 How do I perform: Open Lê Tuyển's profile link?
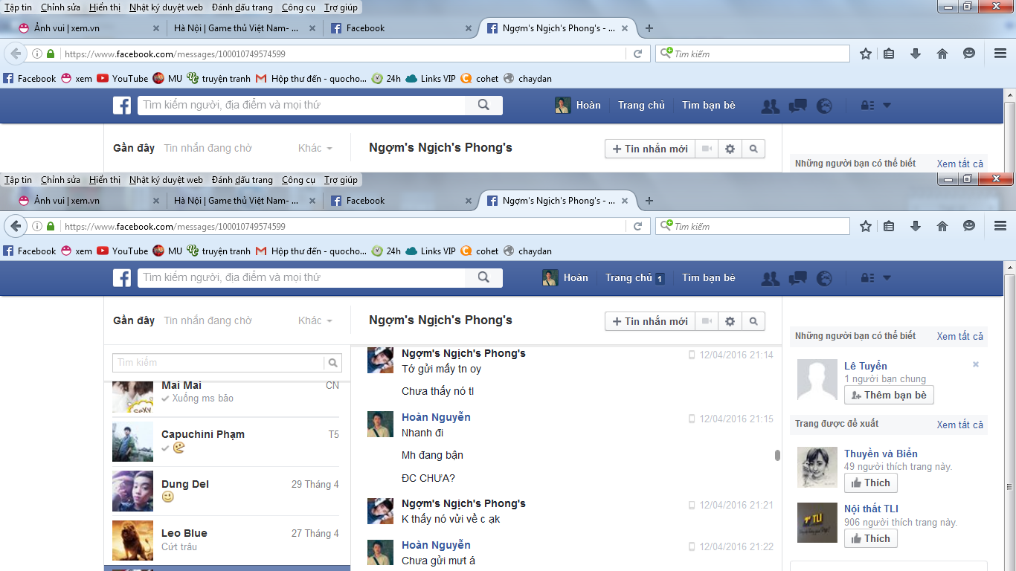(x=866, y=366)
